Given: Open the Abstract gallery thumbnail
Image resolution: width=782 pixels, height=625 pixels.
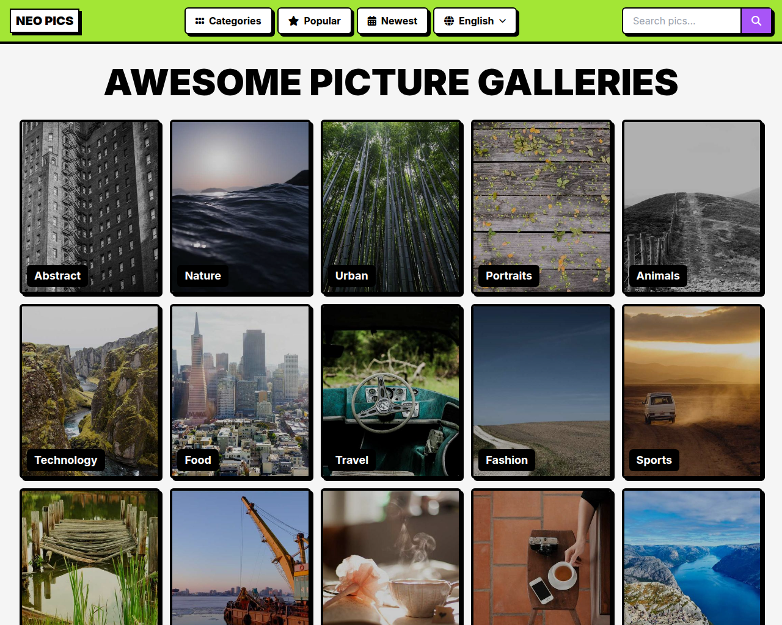Looking at the screenshot, I should pyautogui.click(x=90, y=207).
